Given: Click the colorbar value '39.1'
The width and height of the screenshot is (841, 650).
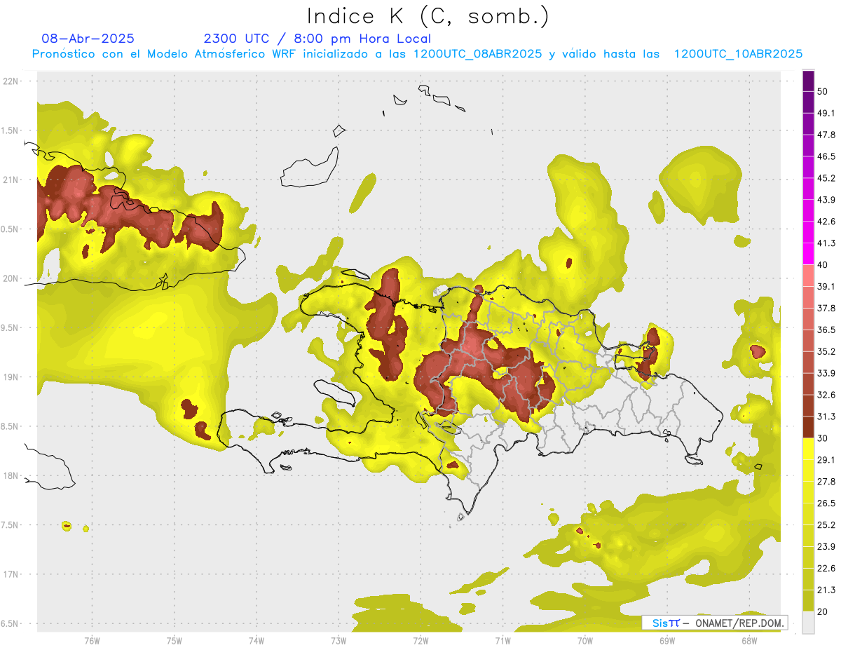Looking at the screenshot, I should click(826, 287).
